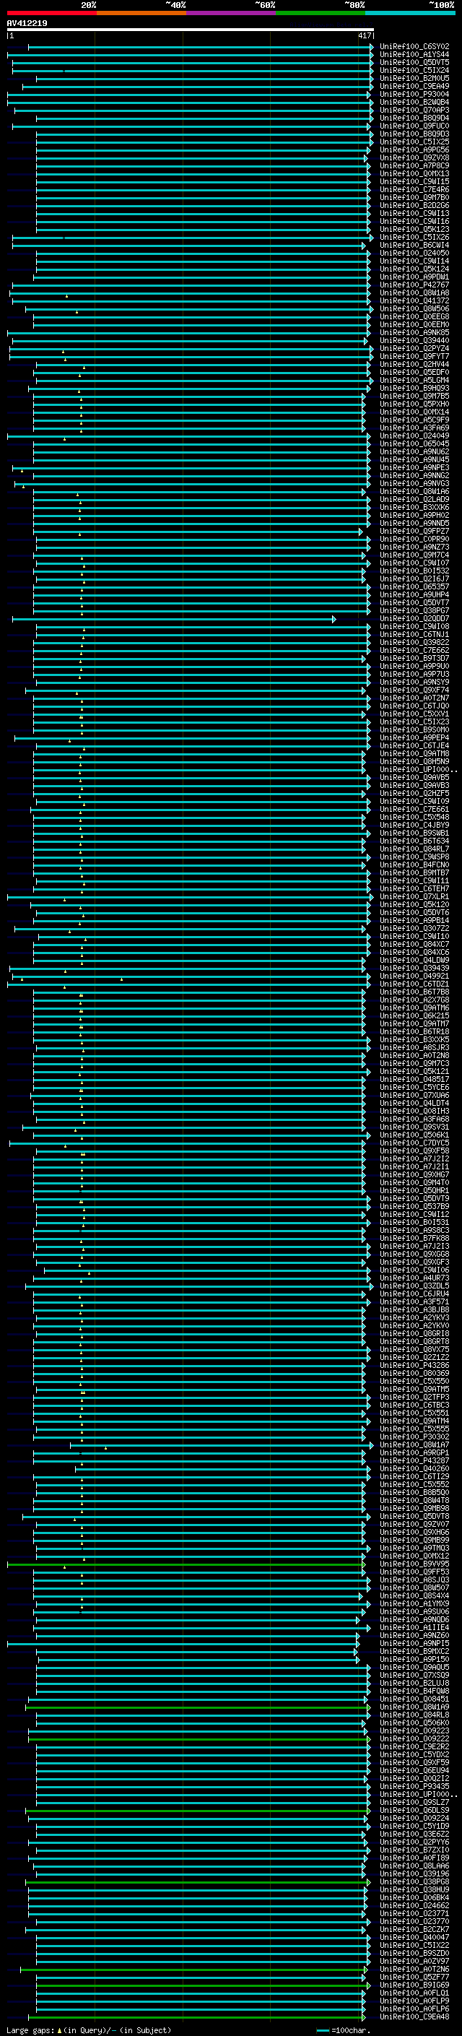Open hit UniRef100_Q6DLS9
The width and height of the screenshot is (462, 2036).
[x=414, y=1810]
